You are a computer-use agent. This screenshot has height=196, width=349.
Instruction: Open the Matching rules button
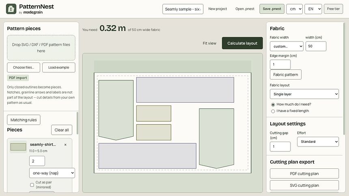pyautogui.click(x=24, y=120)
